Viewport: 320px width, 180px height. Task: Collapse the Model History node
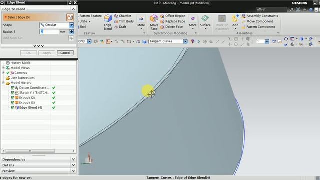pos(3,83)
